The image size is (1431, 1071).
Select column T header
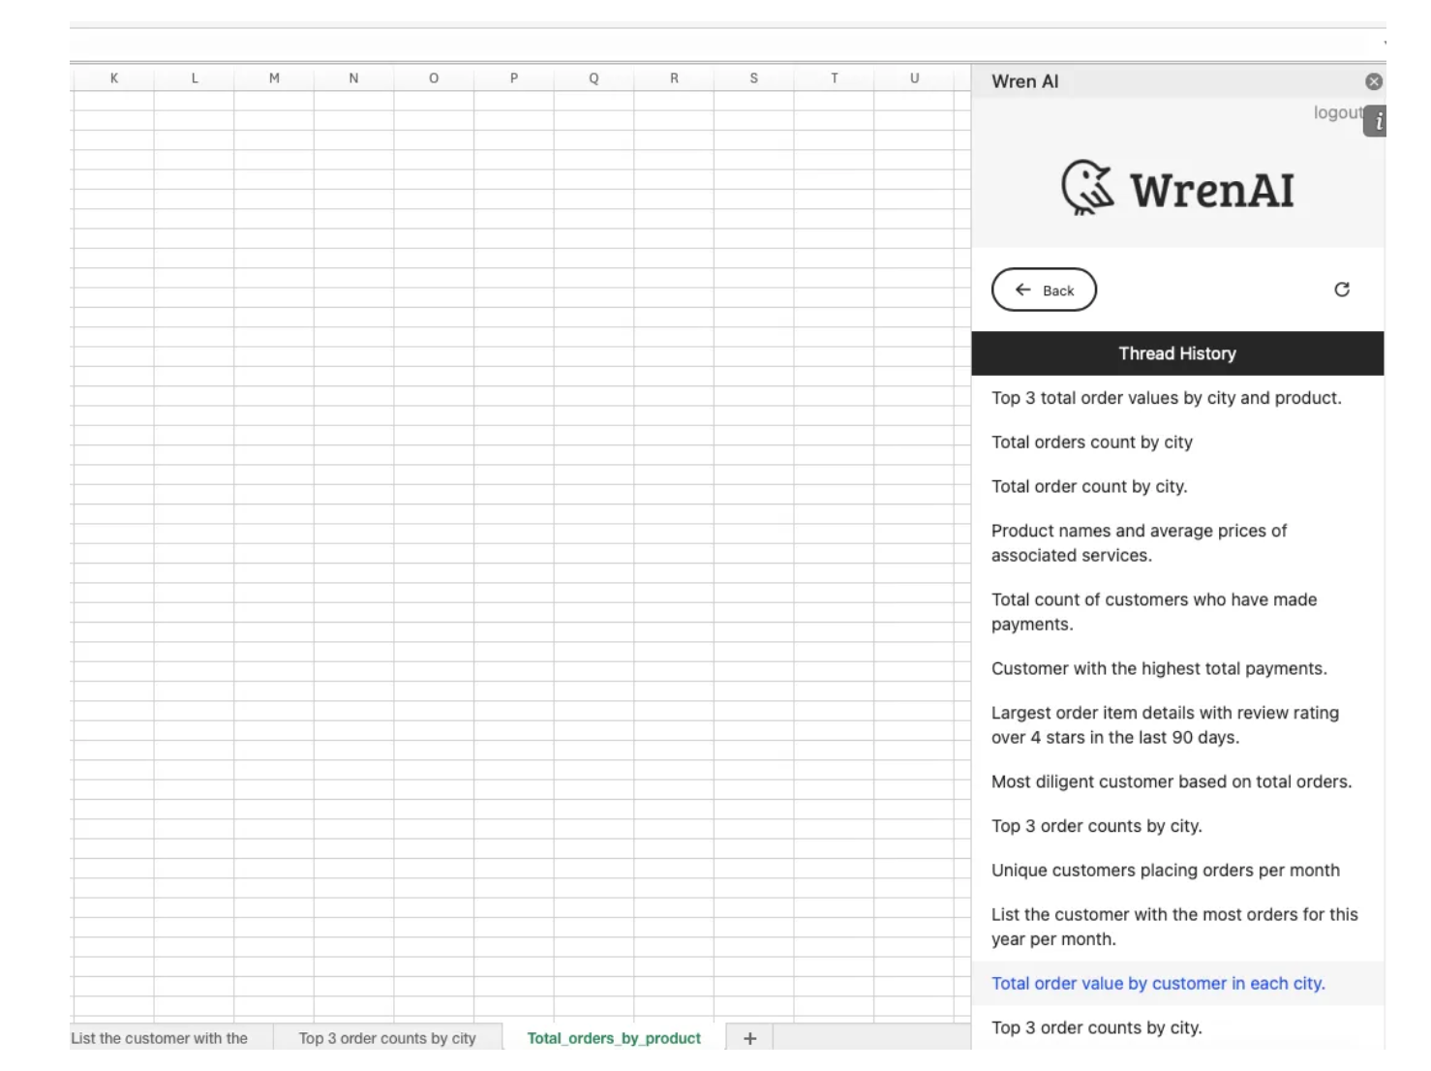[x=835, y=78]
